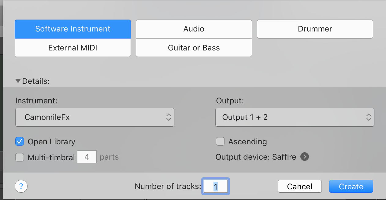Enable the Ascending checkbox
The width and height of the screenshot is (386, 200).
click(220, 142)
